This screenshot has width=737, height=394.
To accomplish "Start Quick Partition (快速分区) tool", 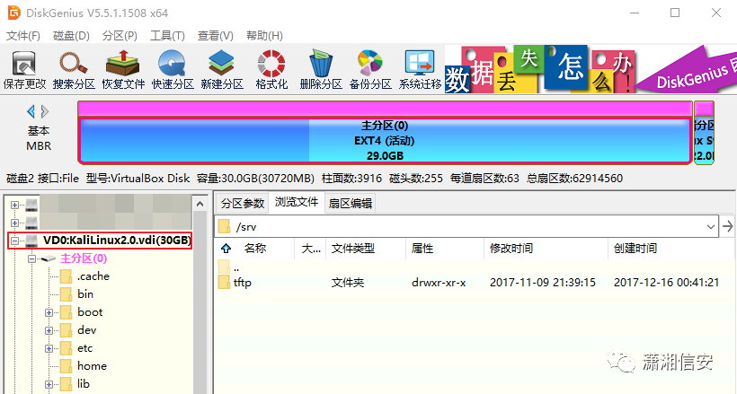I will click(173, 70).
